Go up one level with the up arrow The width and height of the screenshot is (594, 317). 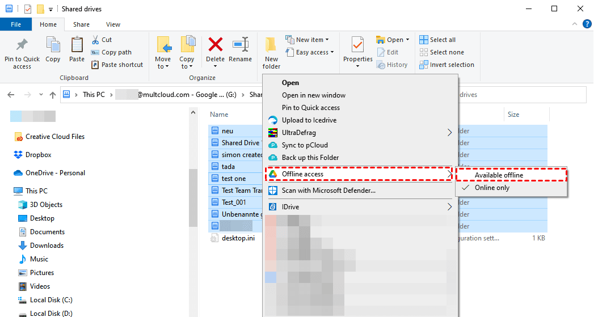[x=53, y=95]
